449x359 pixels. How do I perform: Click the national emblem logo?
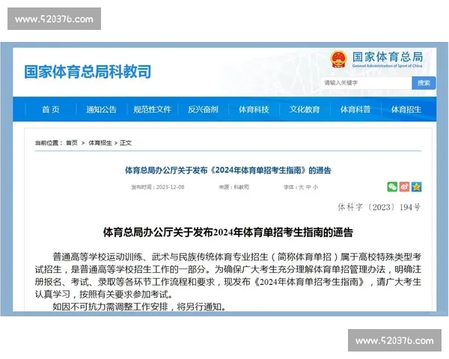338,59
